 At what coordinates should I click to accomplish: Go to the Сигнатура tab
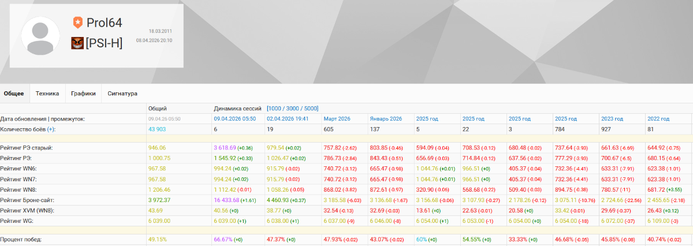[x=122, y=93]
